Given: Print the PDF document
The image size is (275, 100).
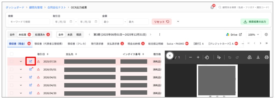Looking at the screenshot, I should pos(266,57).
